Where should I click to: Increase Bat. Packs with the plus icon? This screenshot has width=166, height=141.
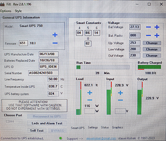(157, 35)
